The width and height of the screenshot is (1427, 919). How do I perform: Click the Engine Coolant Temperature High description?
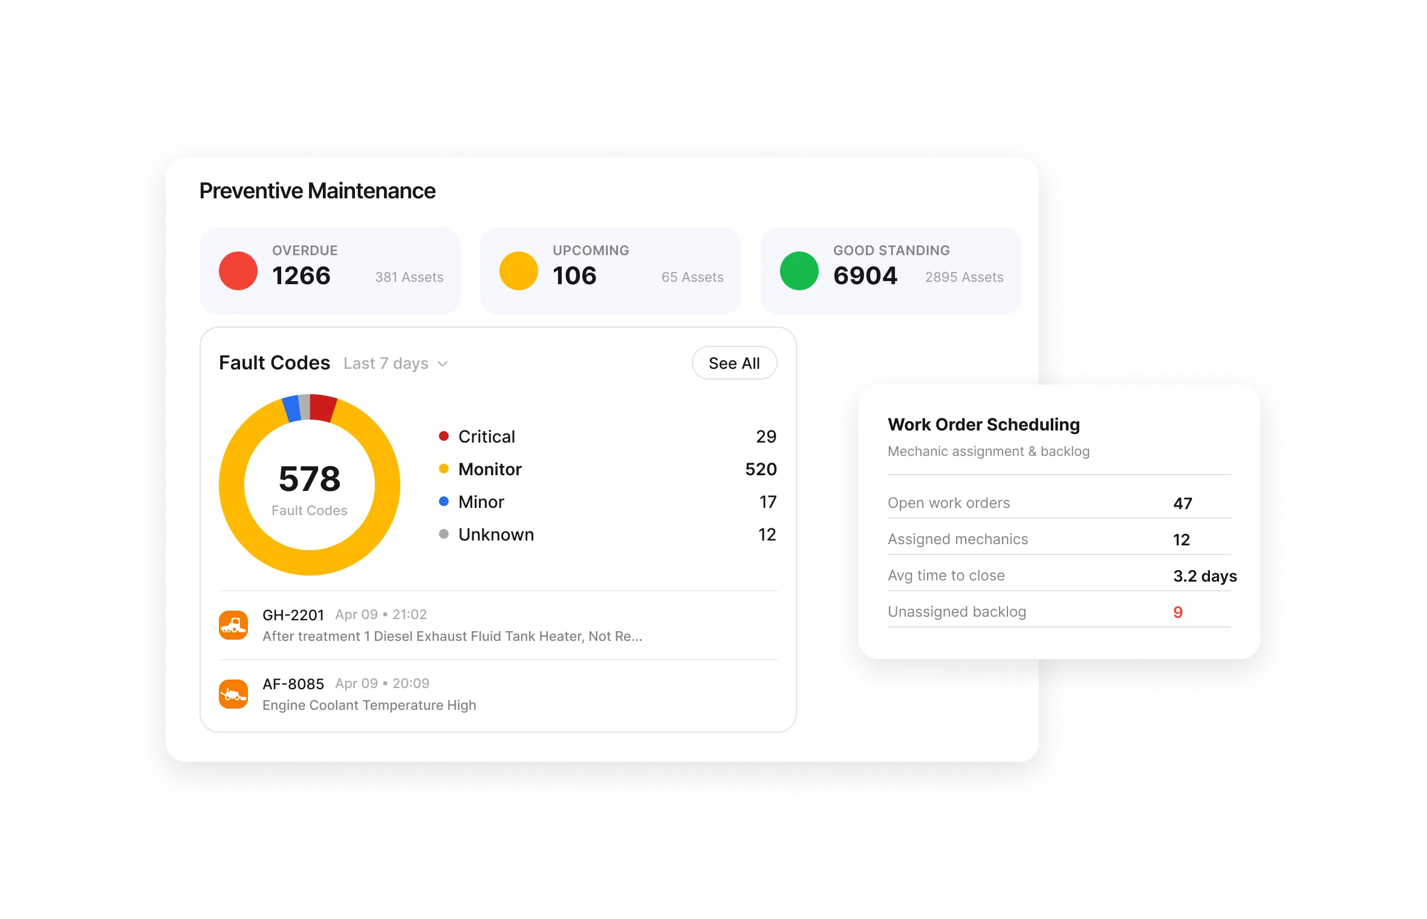coord(369,705)
